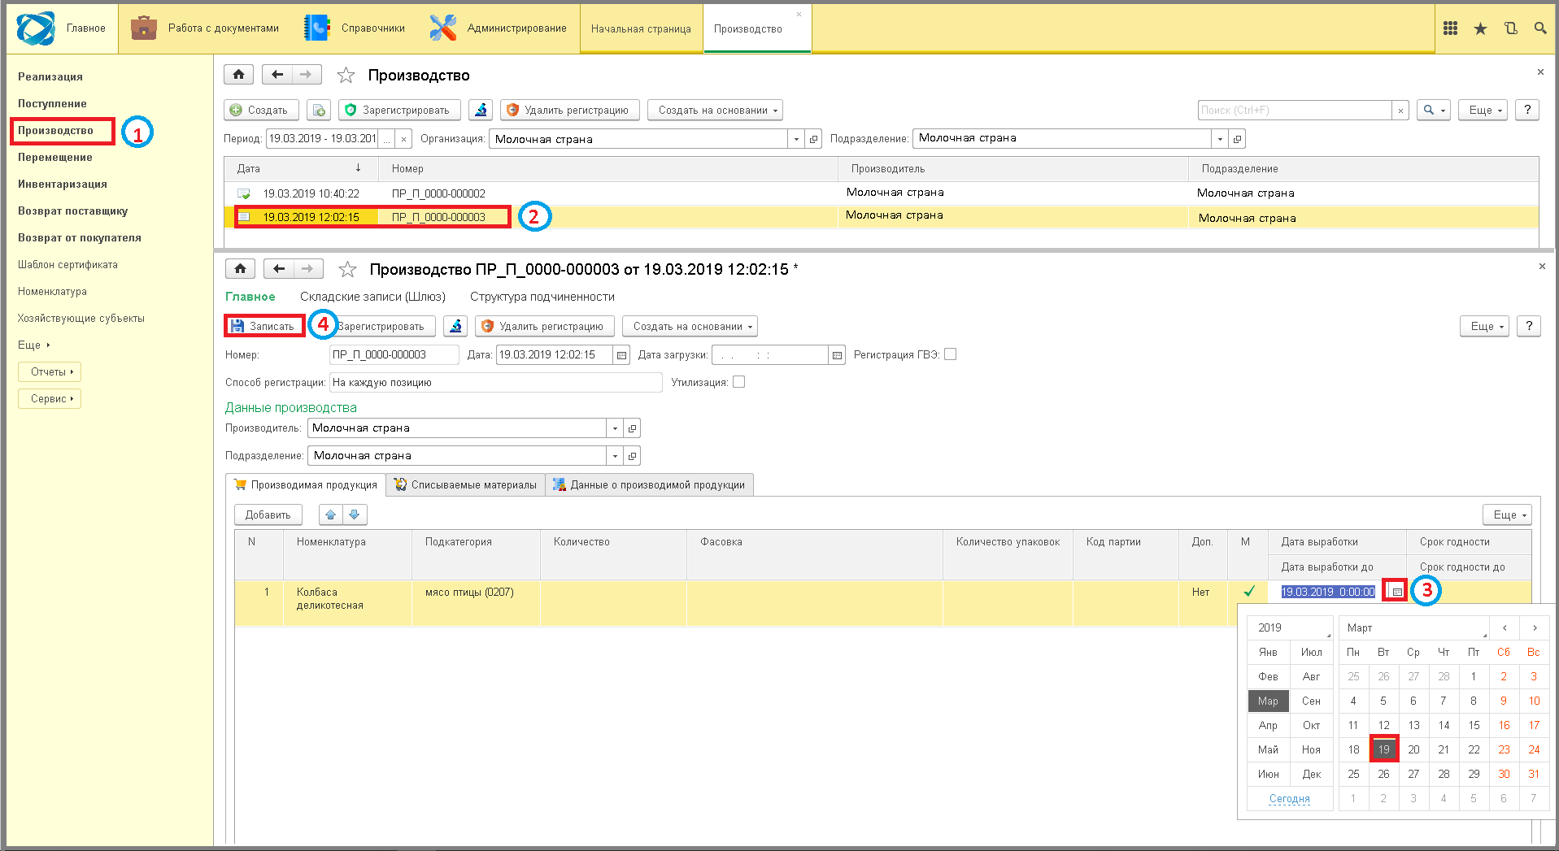Toggle the Утилизация checkbox

coord(738,382)
